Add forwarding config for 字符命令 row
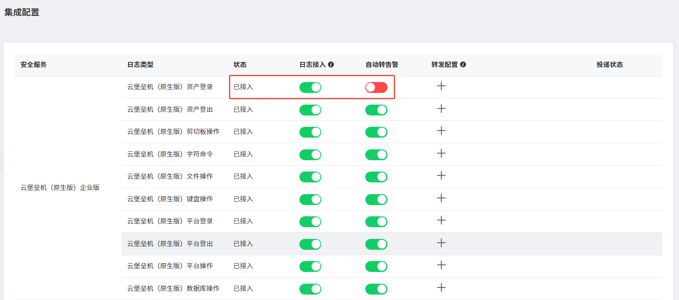This screenshot has width=679, height=300. click(x=441, y=154)
